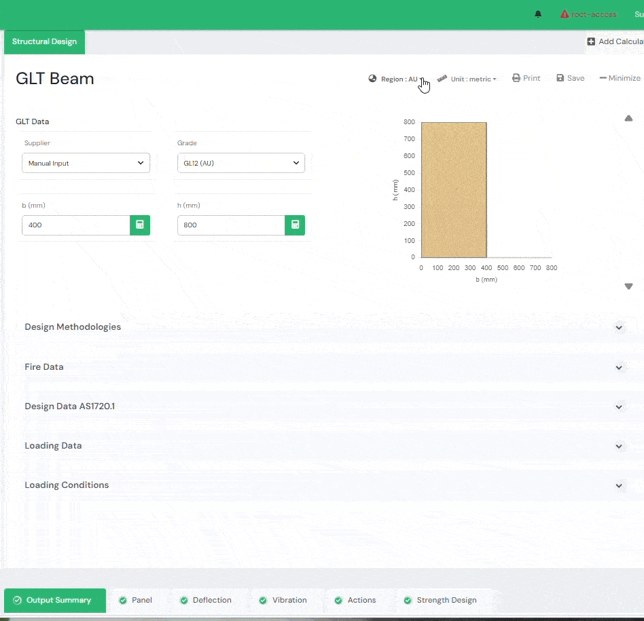Open the Supplier Manual Input dropdown

pyautogui.click(x=86, y=163)
